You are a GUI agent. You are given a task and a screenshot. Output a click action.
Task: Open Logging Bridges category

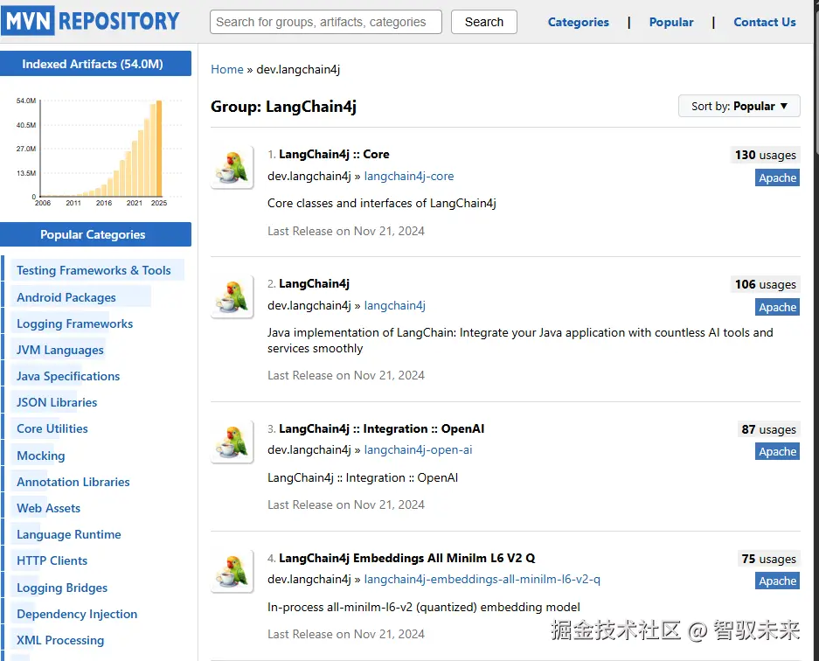click(x=62, y=588)
